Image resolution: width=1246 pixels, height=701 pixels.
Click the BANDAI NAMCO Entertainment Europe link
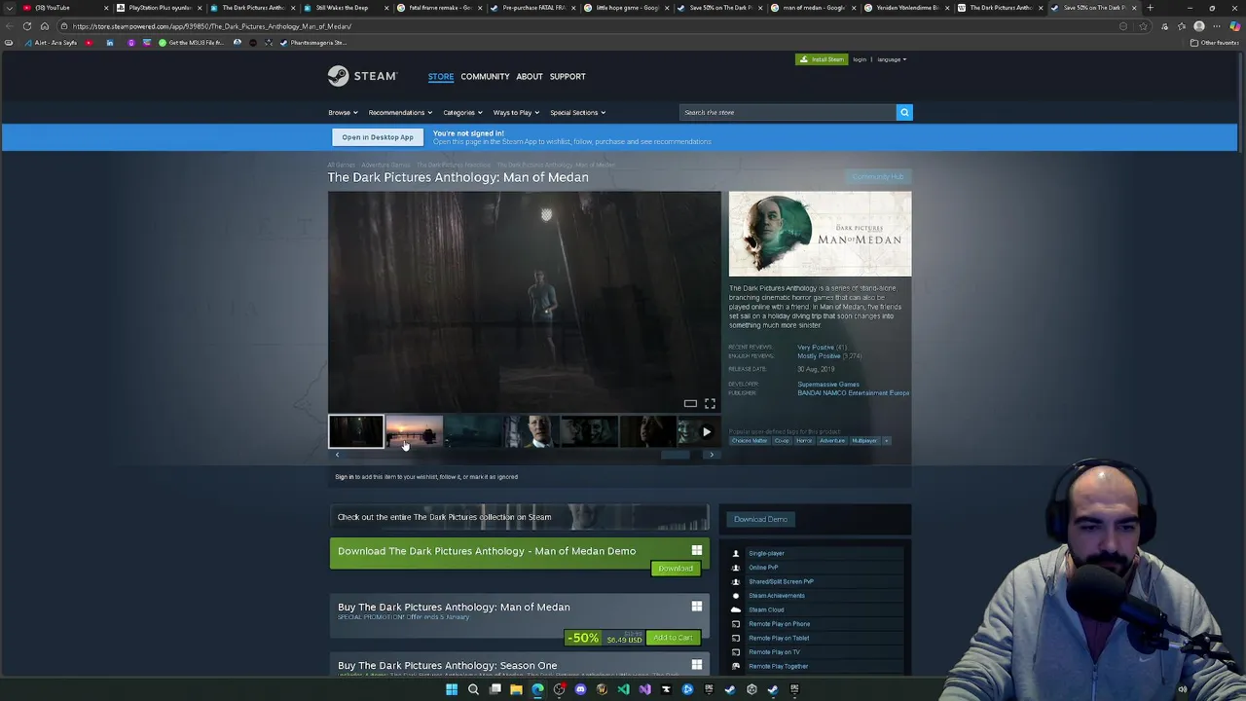coord(853,393)
